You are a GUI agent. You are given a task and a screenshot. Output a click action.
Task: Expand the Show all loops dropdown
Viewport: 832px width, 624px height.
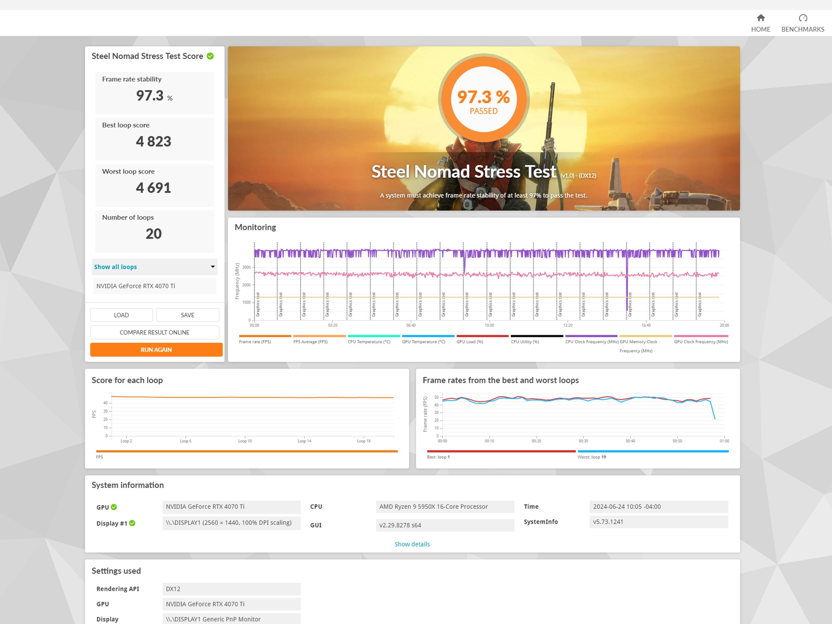[x=154, y=267]
